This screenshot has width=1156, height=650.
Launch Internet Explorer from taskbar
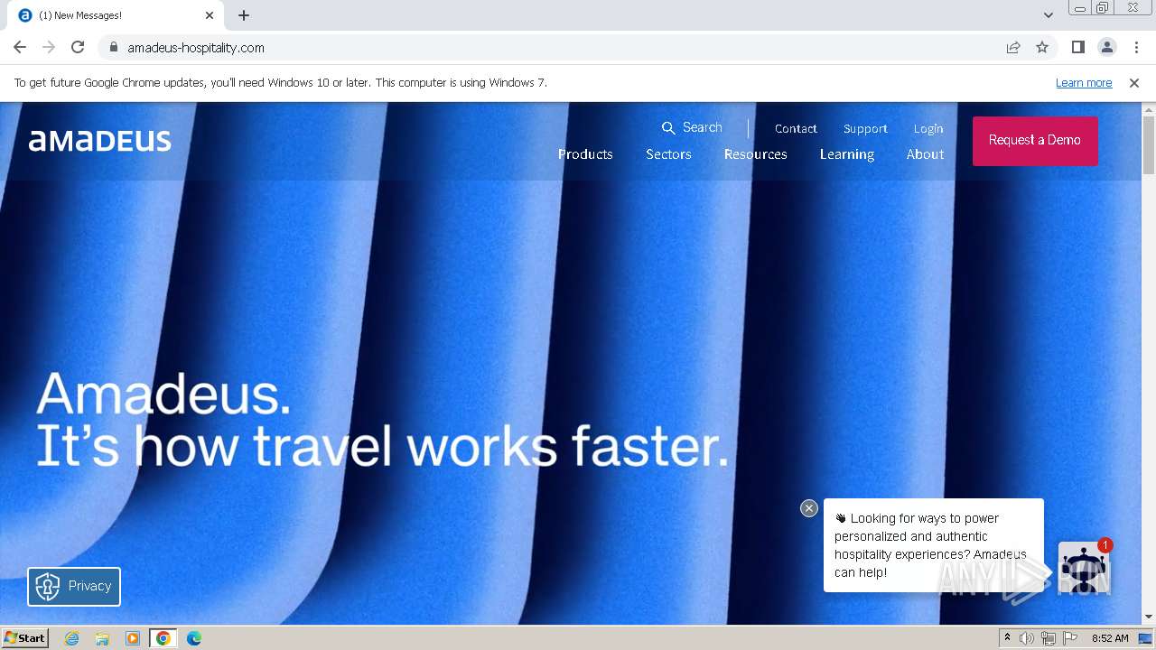pos(71,638)
